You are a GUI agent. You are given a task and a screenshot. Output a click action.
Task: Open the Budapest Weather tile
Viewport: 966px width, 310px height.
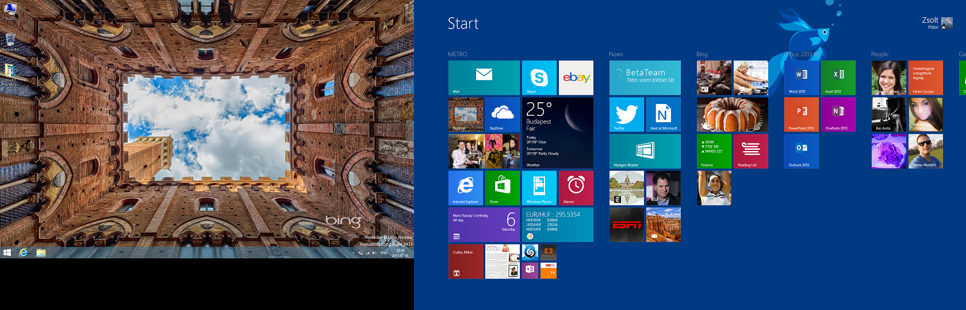(x=557, y=133)
